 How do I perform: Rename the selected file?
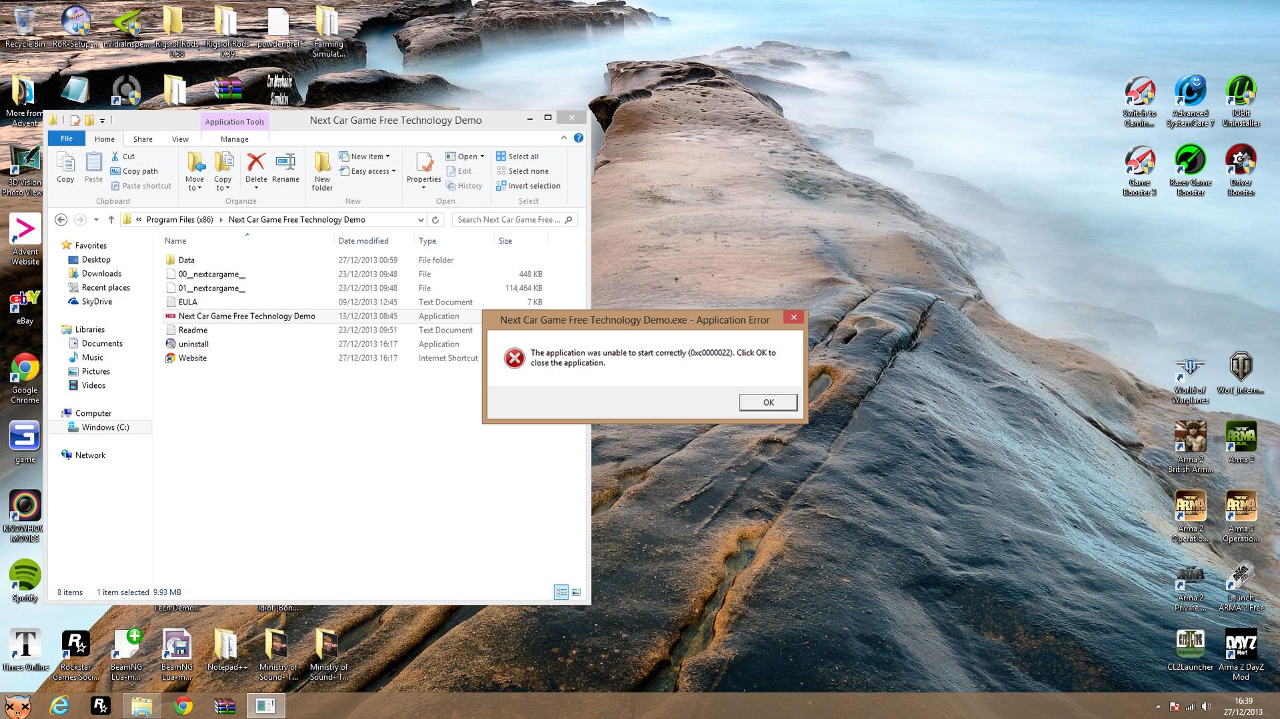285,167
